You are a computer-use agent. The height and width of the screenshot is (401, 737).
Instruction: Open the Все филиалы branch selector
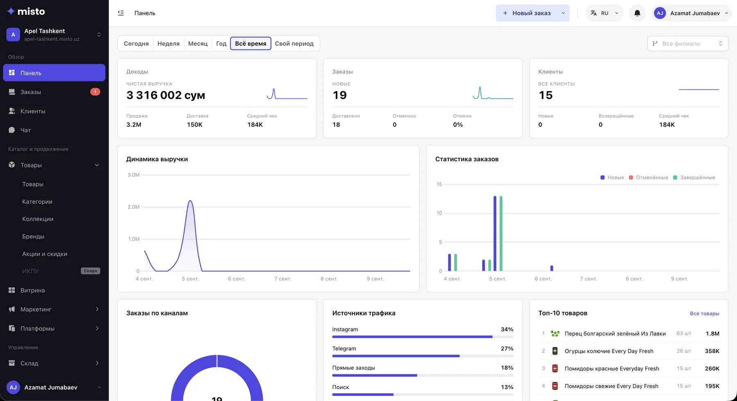688,43
